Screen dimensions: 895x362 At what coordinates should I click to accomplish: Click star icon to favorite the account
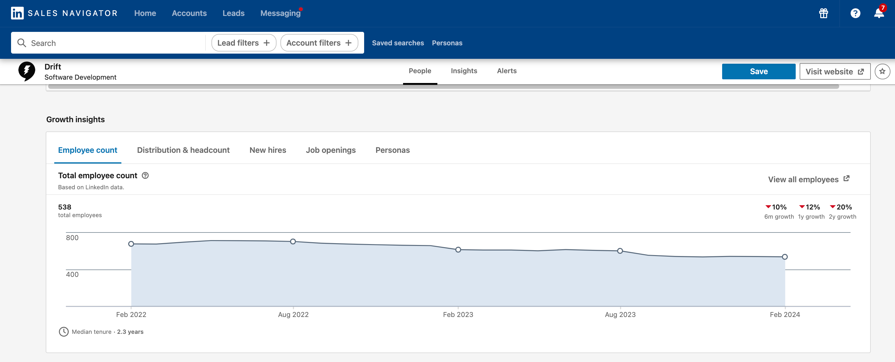click(x=882, y=71)
